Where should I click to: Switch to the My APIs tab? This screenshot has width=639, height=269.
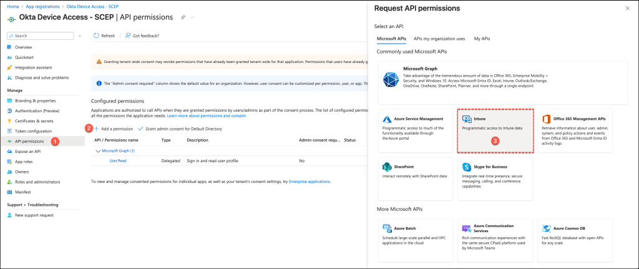click(482, 39)
